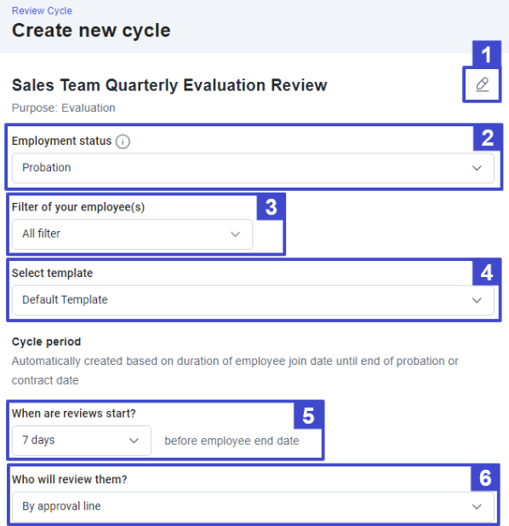Click the info icon next to Employment status
This screenshot has height=526, width=509.
point(123,142)
